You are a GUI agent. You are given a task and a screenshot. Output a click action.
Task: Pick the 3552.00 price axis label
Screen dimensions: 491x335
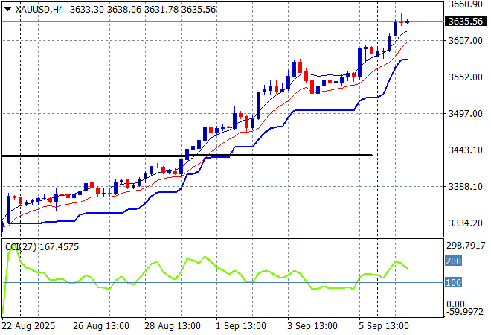point(465,77)
